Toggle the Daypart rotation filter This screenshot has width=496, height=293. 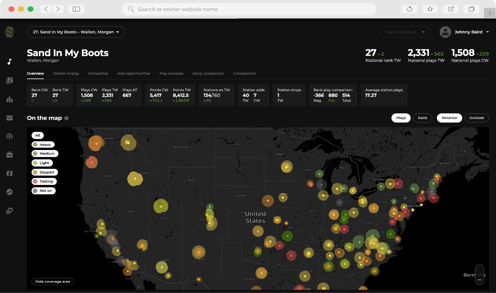point(45,172)
